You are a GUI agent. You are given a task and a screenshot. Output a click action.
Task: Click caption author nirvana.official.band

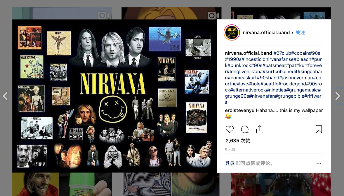pos(248,53)
